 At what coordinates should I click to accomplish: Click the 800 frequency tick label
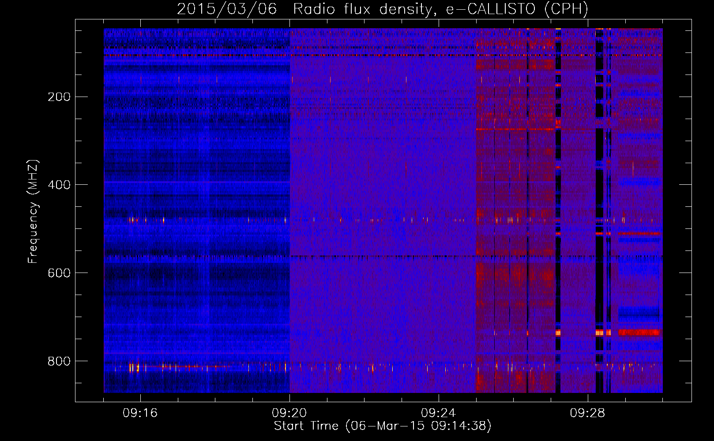(x=59, y=361)
